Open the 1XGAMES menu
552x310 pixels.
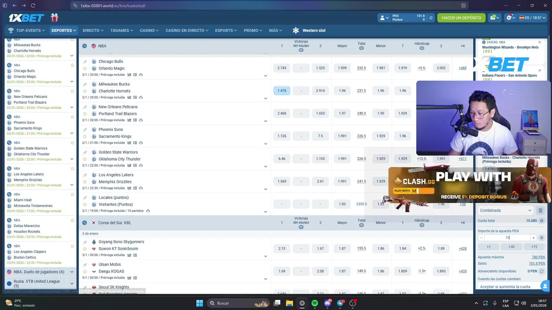[122, 31]
